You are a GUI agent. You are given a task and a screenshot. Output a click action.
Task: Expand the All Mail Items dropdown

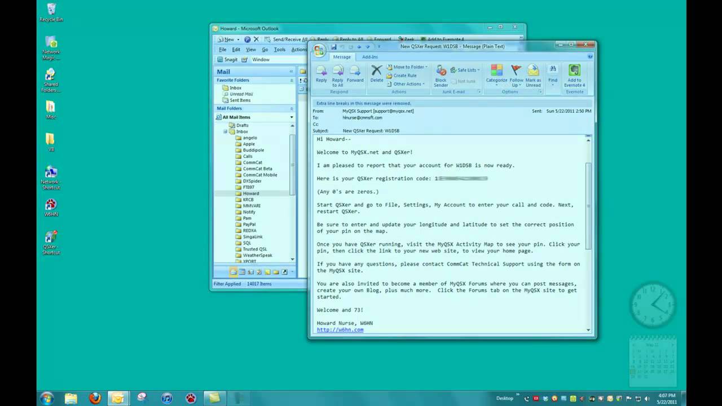pos(292,117)
